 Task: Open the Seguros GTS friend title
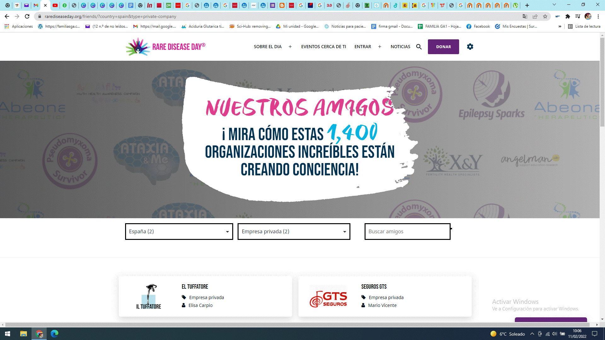pos(374,286)
